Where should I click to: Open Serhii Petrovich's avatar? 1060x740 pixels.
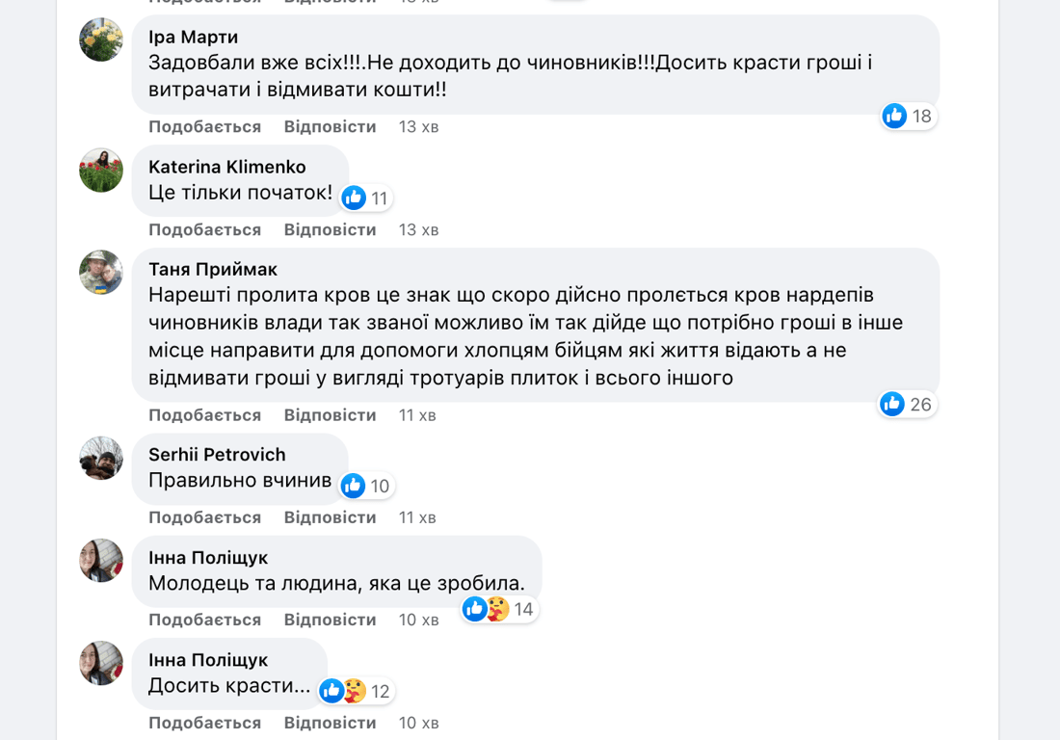coord(101,459)
